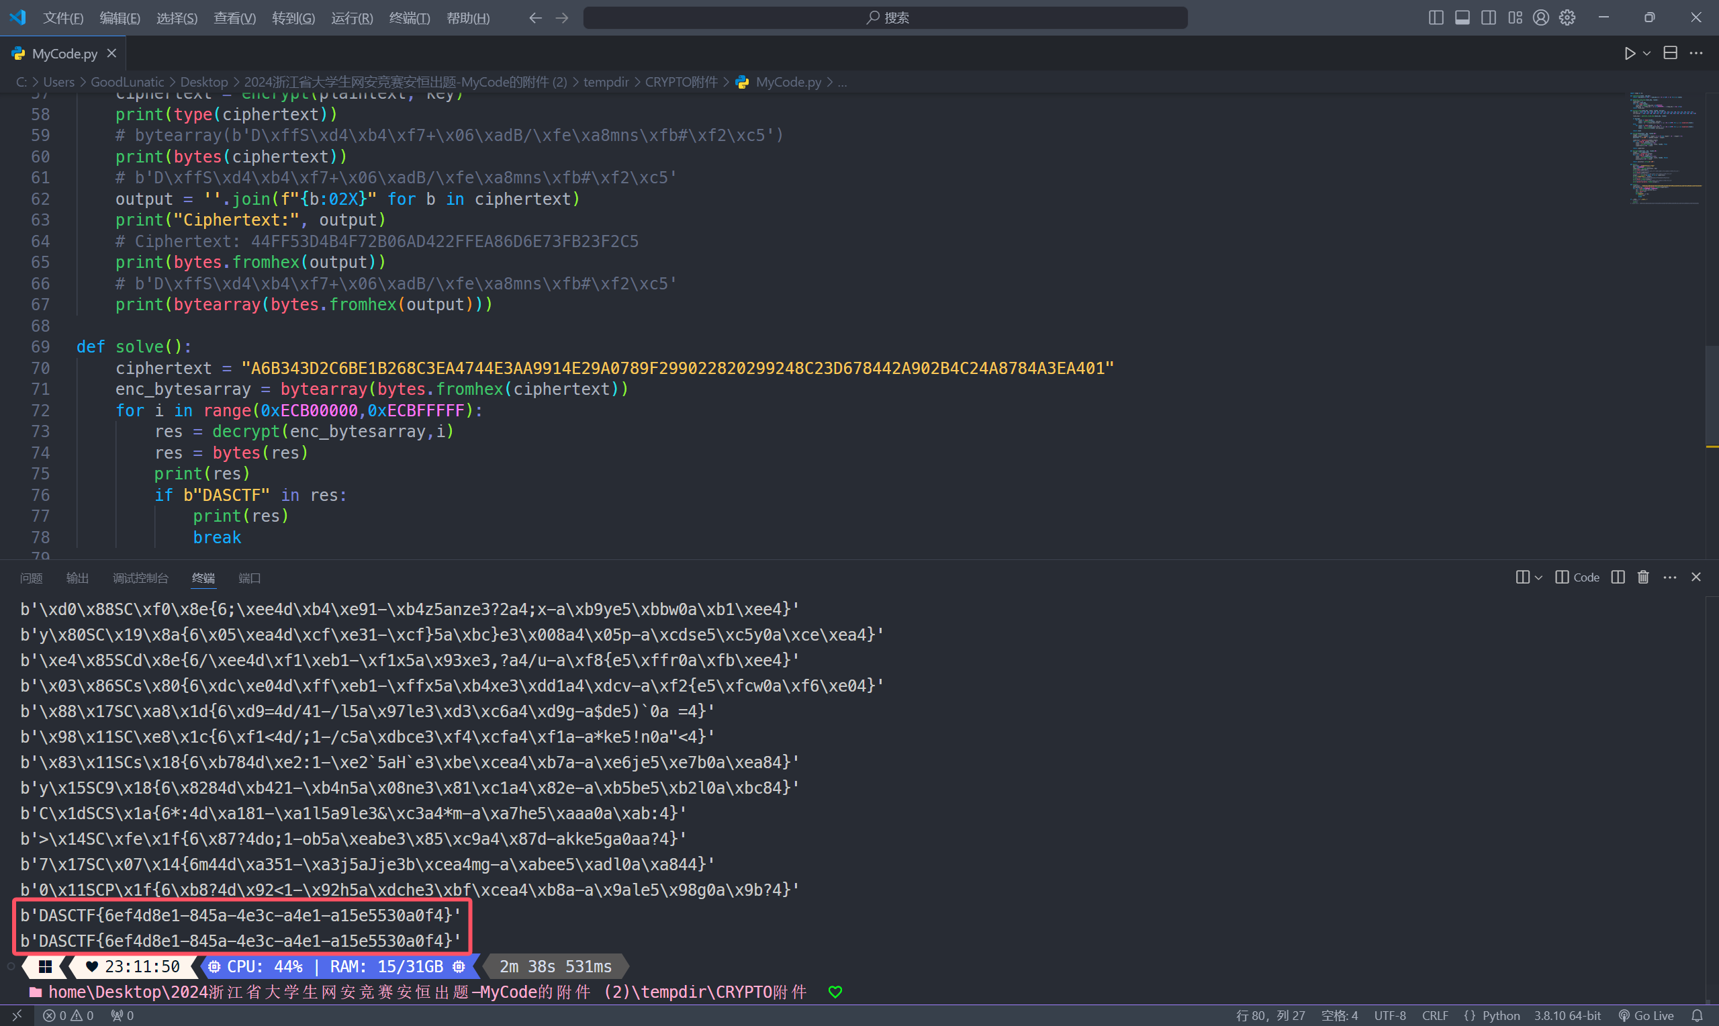Open the accounts icon in title bar
The image size is (1719, 1026).
tap(1540, 18)
